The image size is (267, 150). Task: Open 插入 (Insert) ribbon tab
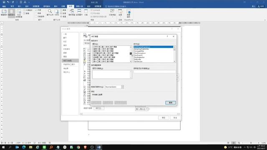click(20, 6)
